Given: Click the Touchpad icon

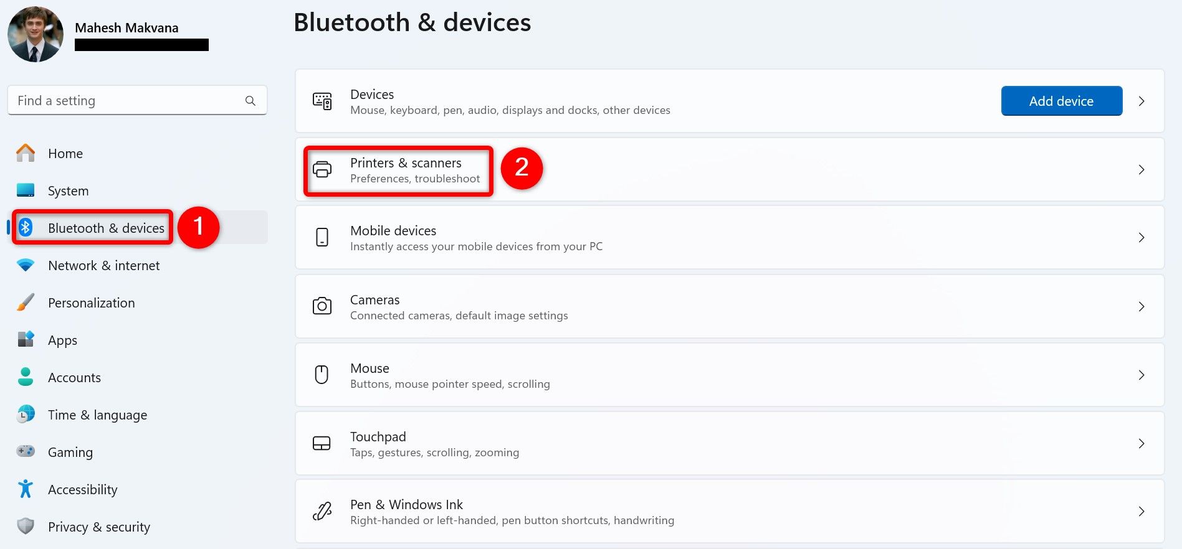Looking at the screenshot, I should pos(322,443).
